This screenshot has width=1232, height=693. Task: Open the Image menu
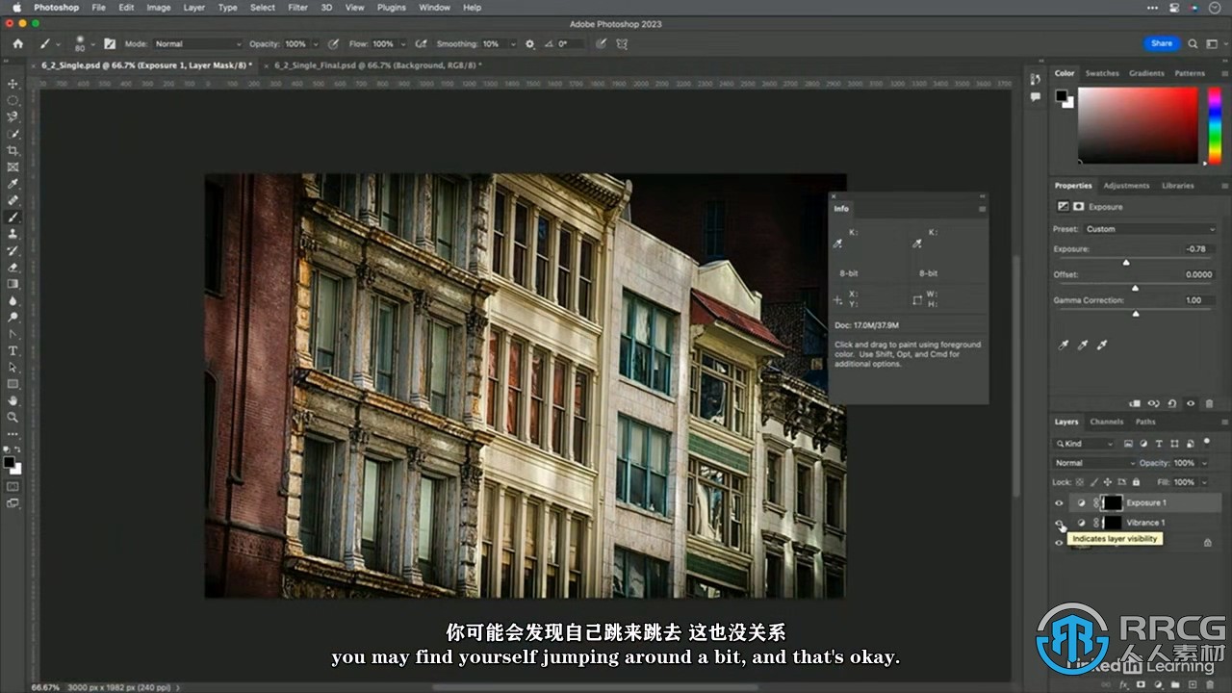[159, 8]
